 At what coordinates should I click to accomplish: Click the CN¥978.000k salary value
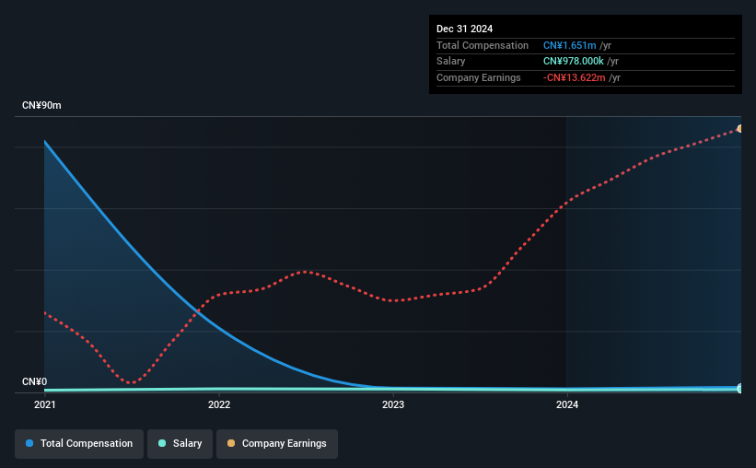(x=574, y=62)
